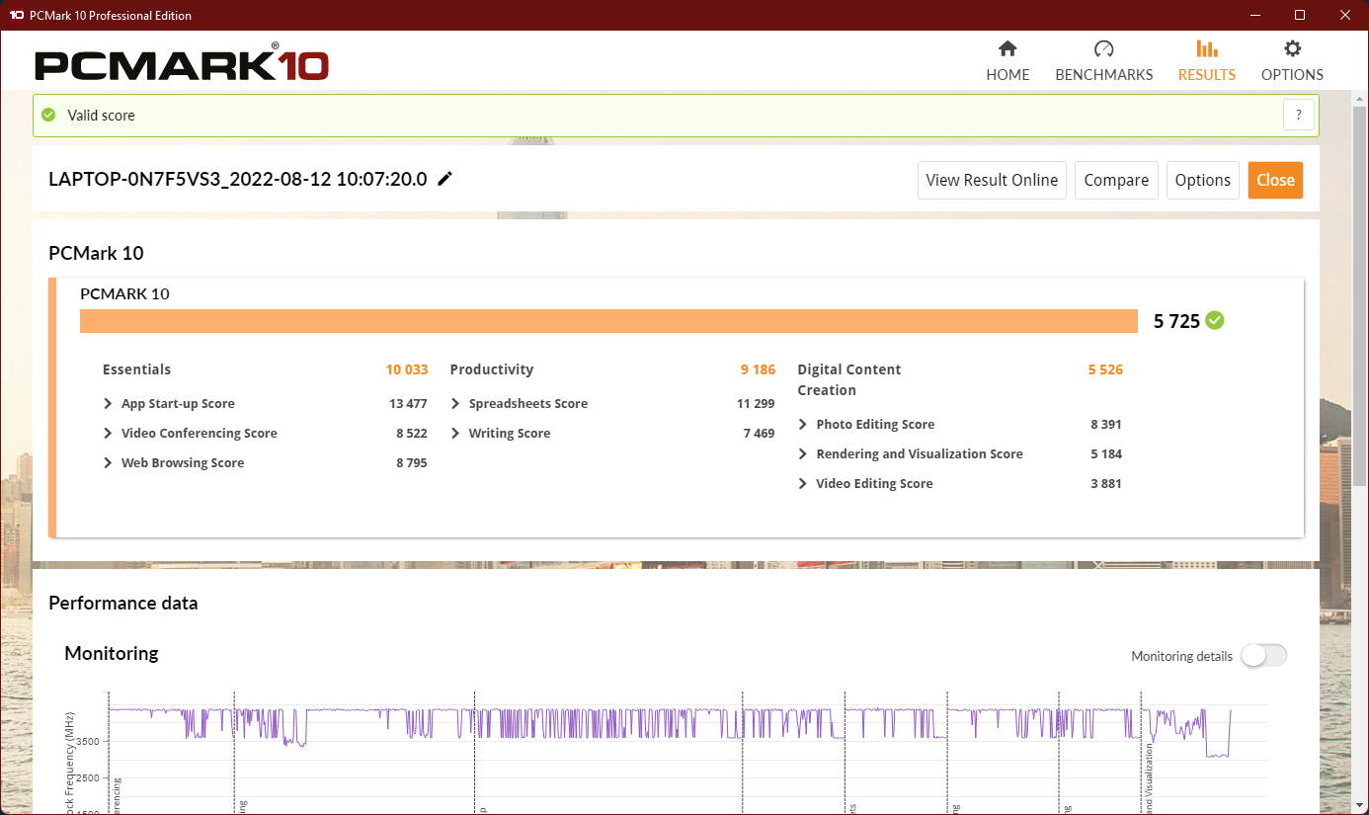Image resolution: width=1369 pixels, height=815 pixels.
Task: Maximize the PCMark 10 window
Action: (x=1300, y=15)
